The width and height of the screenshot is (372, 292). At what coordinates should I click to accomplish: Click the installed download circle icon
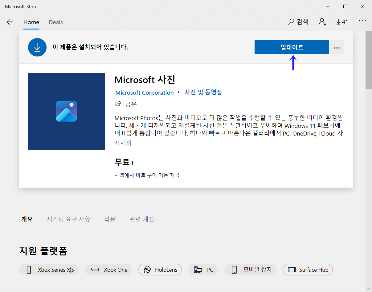[x=37, y=47]
